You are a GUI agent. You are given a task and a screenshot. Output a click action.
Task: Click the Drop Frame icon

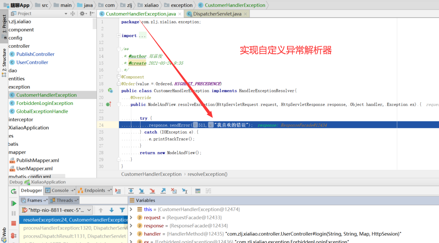point(174,191)
